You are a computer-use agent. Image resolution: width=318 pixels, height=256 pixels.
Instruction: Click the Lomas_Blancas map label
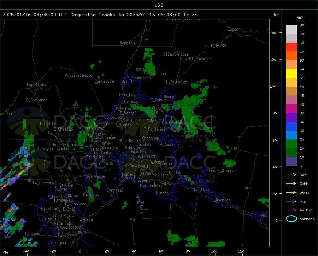(223, 171)
